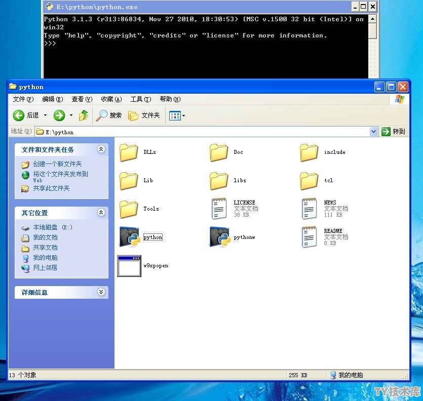423x401 pixels.
Task: Click the 转到 Go button
Action: click(x=393, y=132)
